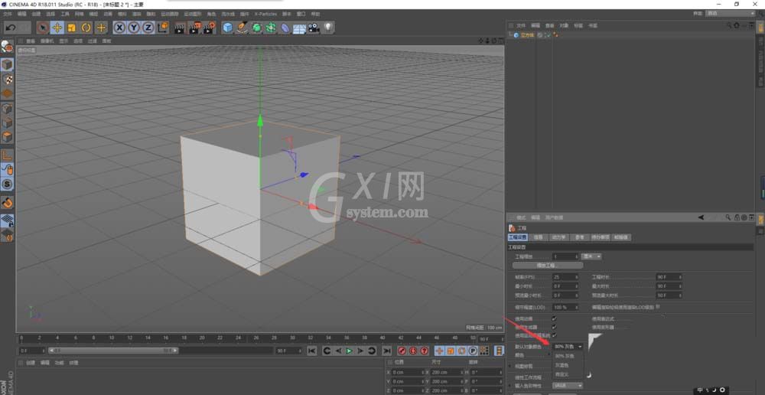
Task: Open the purple deformer icon
Action: click(285, 28)
